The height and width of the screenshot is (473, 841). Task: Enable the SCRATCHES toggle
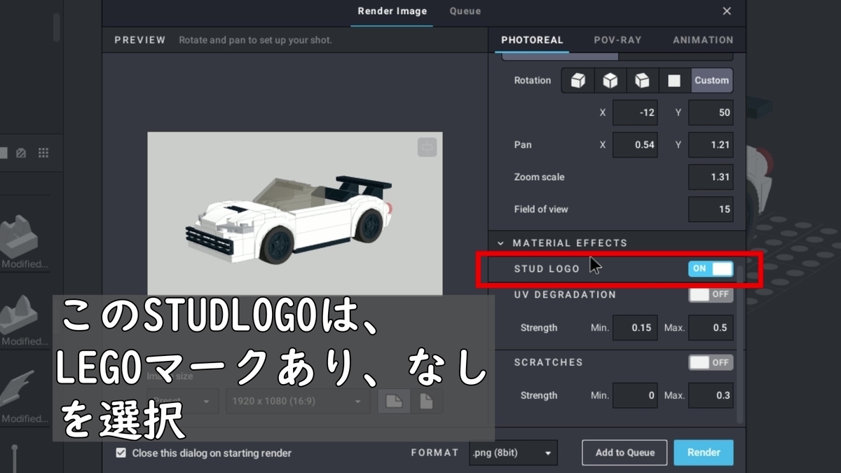[711, 362]
